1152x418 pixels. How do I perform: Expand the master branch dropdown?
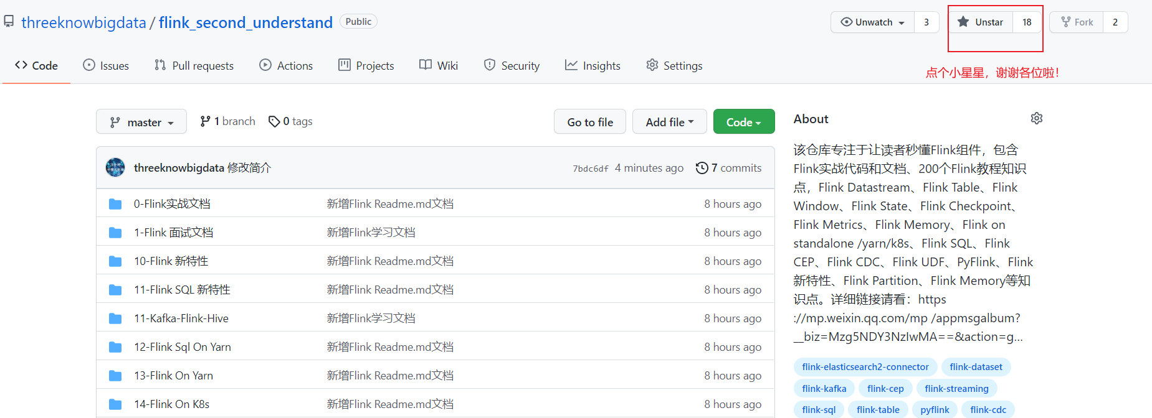tap(141, 122)
